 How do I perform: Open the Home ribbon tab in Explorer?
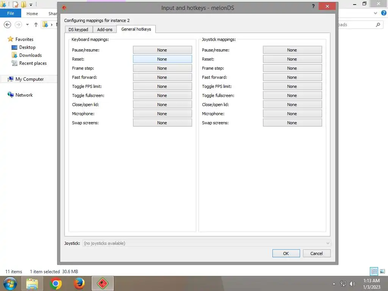click(32, 14)
